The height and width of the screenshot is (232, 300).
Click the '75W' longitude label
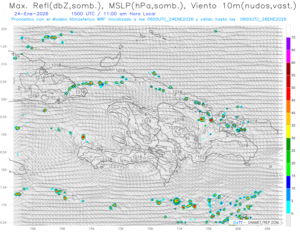tap(62, 228)
